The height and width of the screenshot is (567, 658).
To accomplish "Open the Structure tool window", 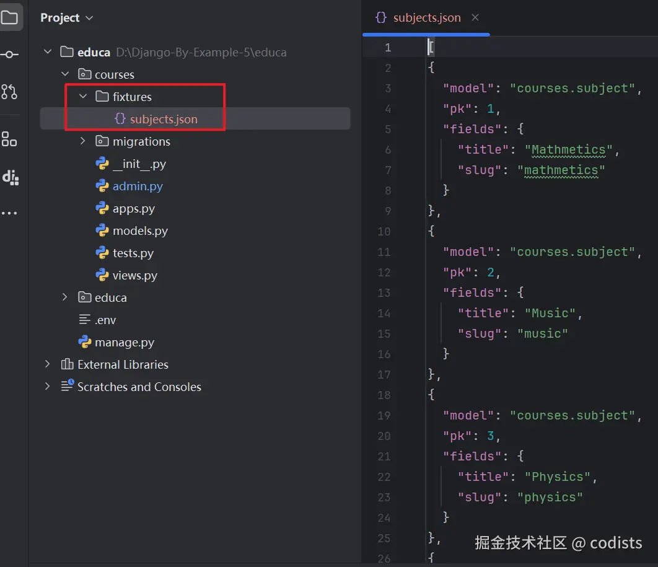I will 9,139.
